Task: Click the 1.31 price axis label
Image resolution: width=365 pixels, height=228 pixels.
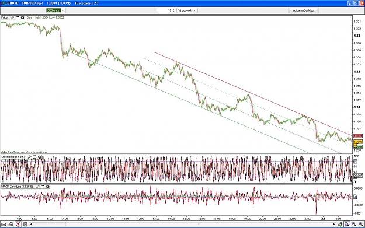Action: [x=357, y=107]
